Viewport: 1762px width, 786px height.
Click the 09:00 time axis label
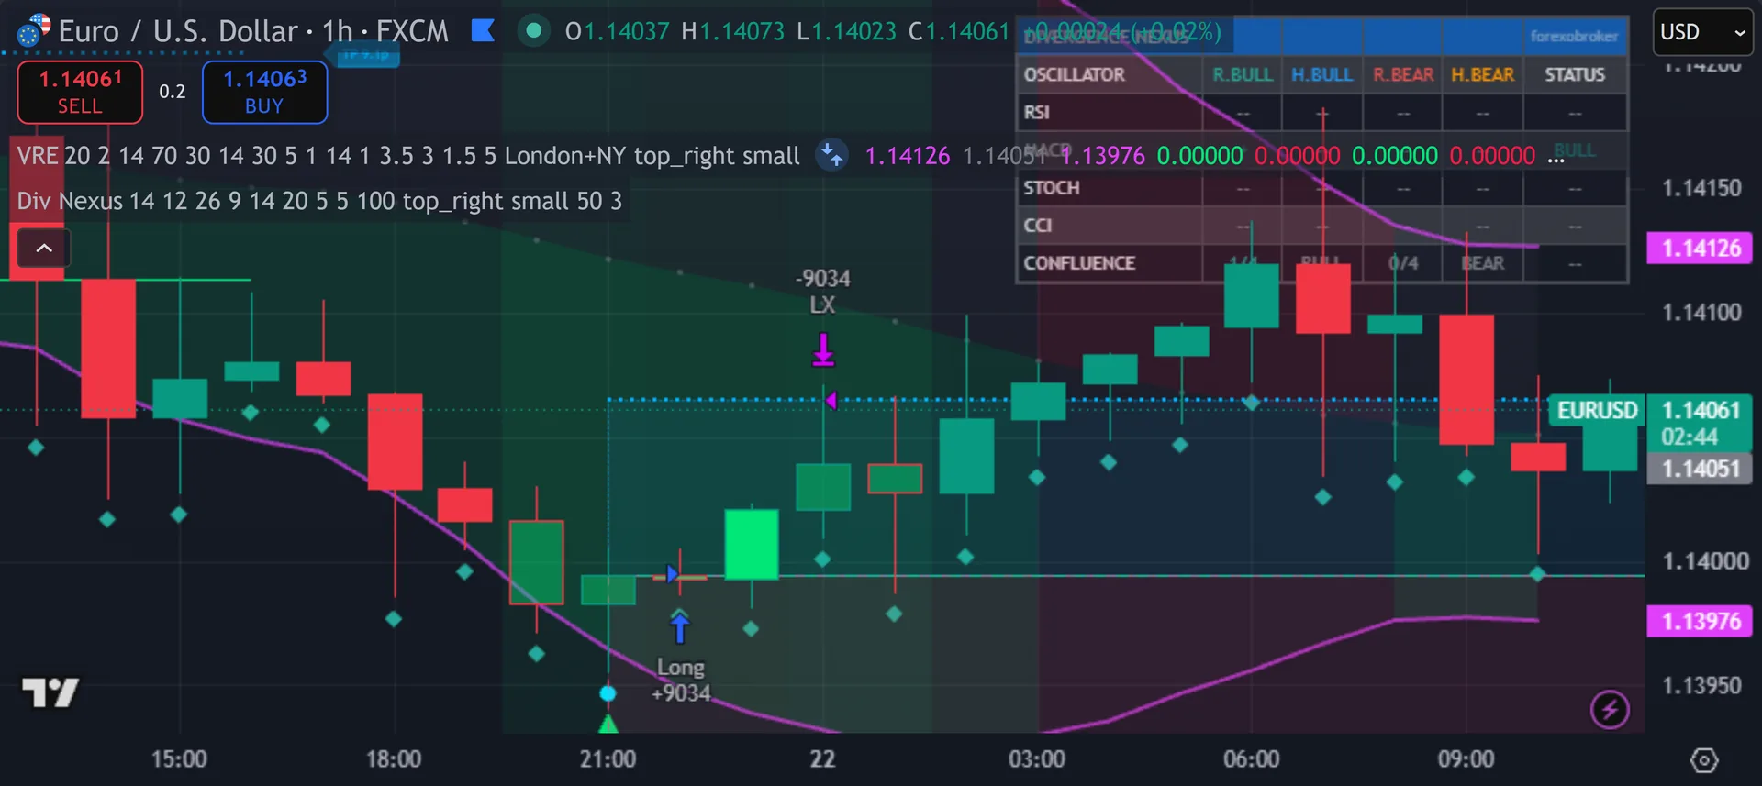[1466, 759]
